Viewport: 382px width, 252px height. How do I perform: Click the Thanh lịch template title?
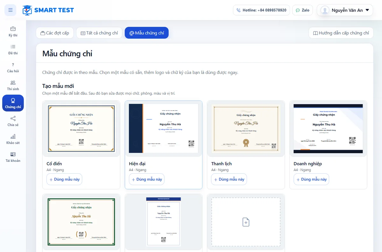tap(222, 164)
